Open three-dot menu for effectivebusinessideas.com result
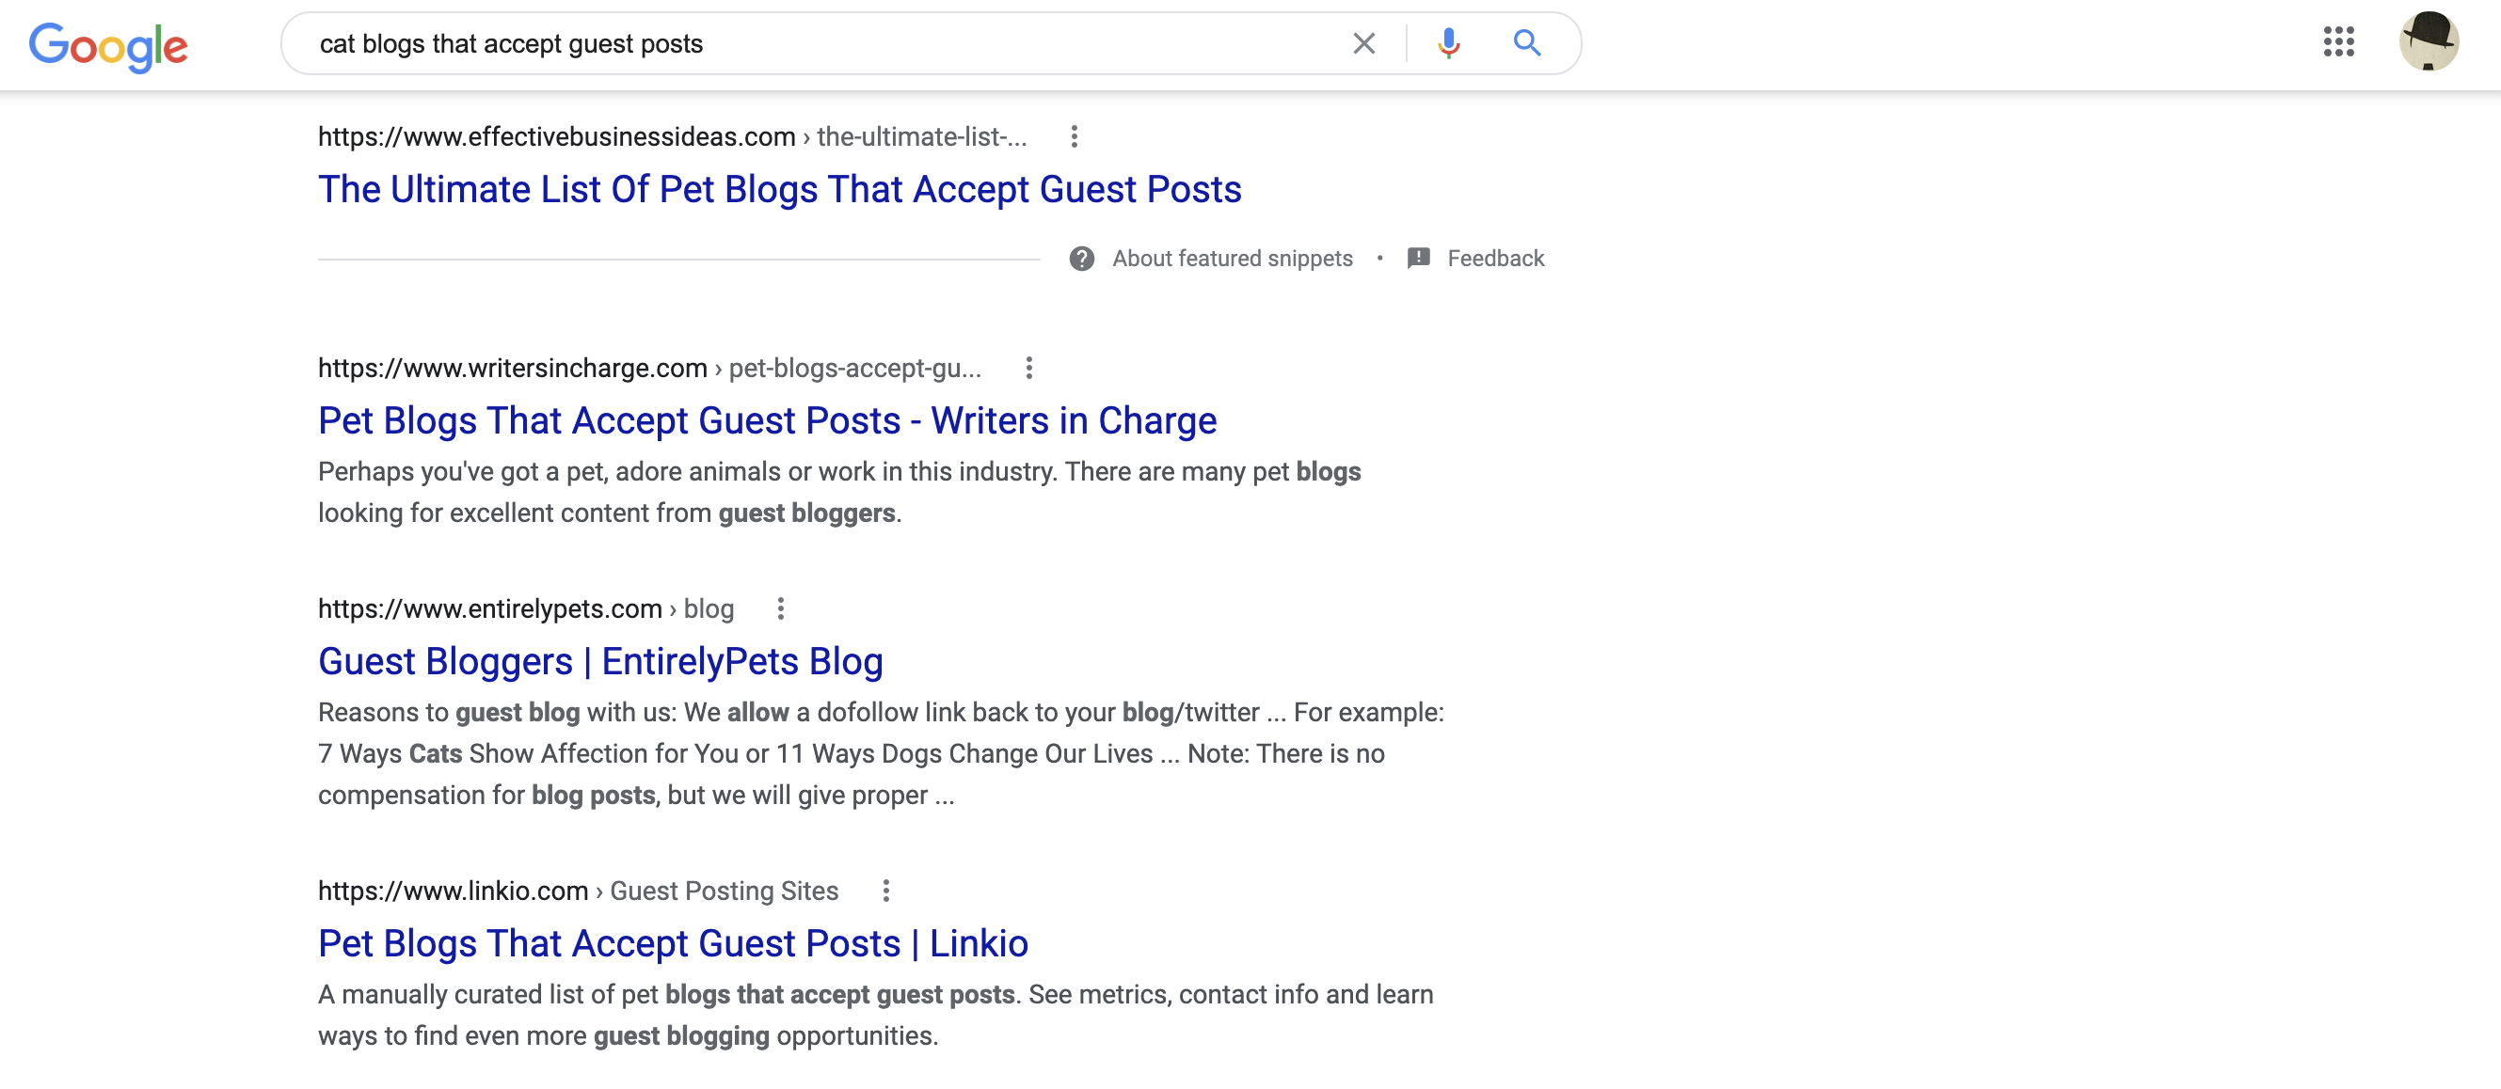Screen dimensions: 2501x1089 pos(1073,135)
